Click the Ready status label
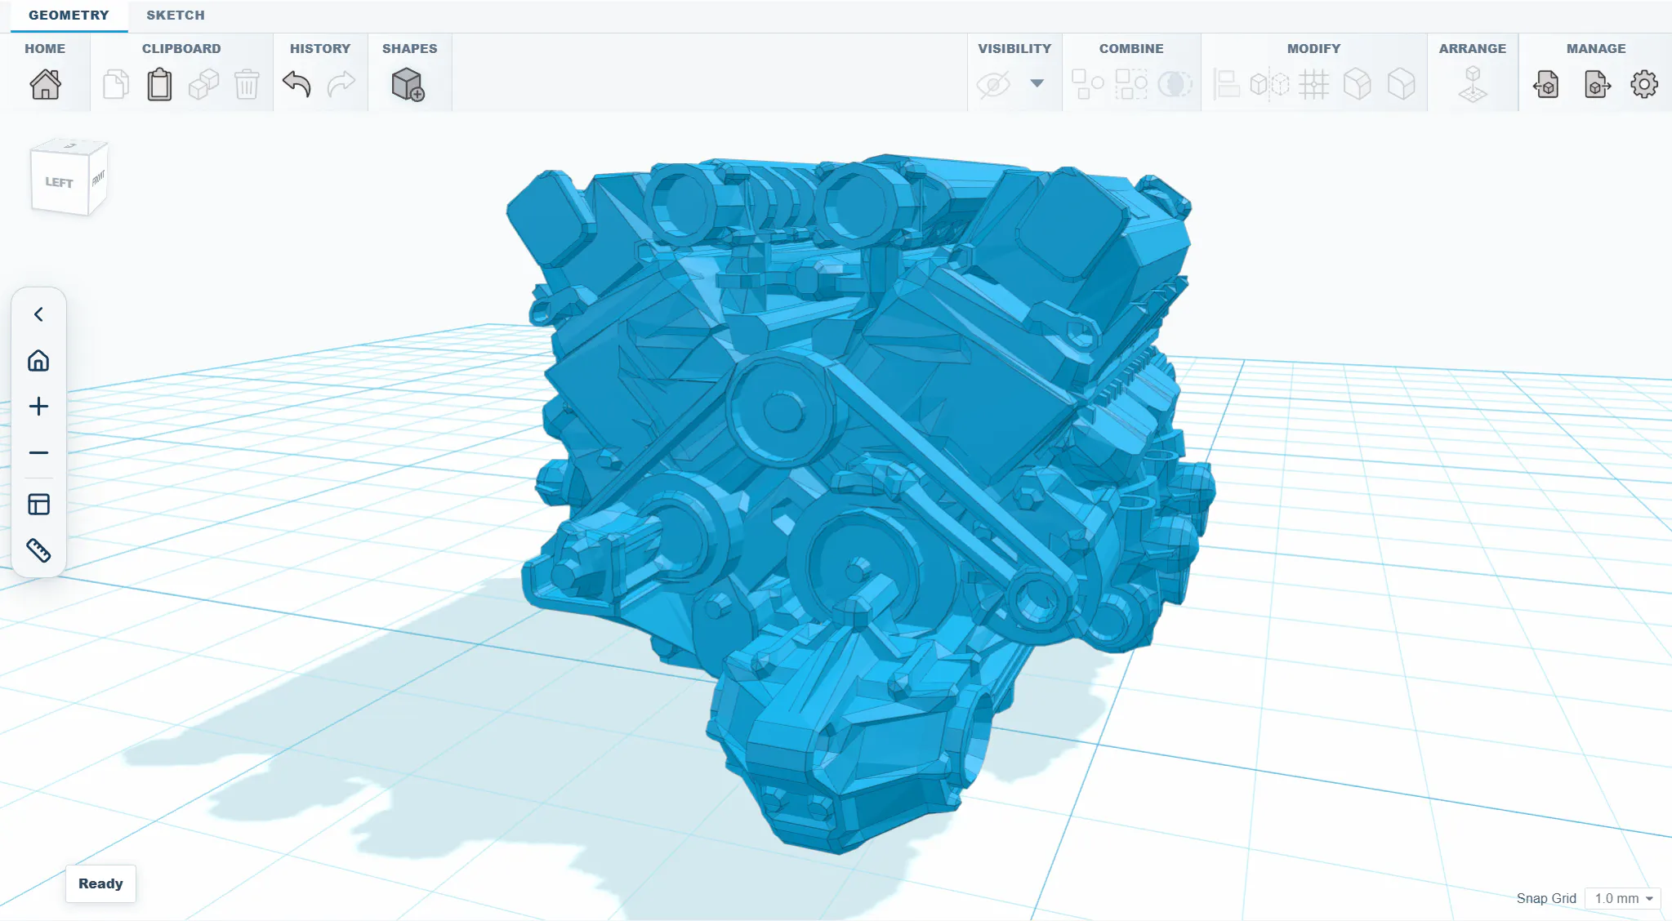Viewport: 1672px width, 921px height. tap(100, 883)
